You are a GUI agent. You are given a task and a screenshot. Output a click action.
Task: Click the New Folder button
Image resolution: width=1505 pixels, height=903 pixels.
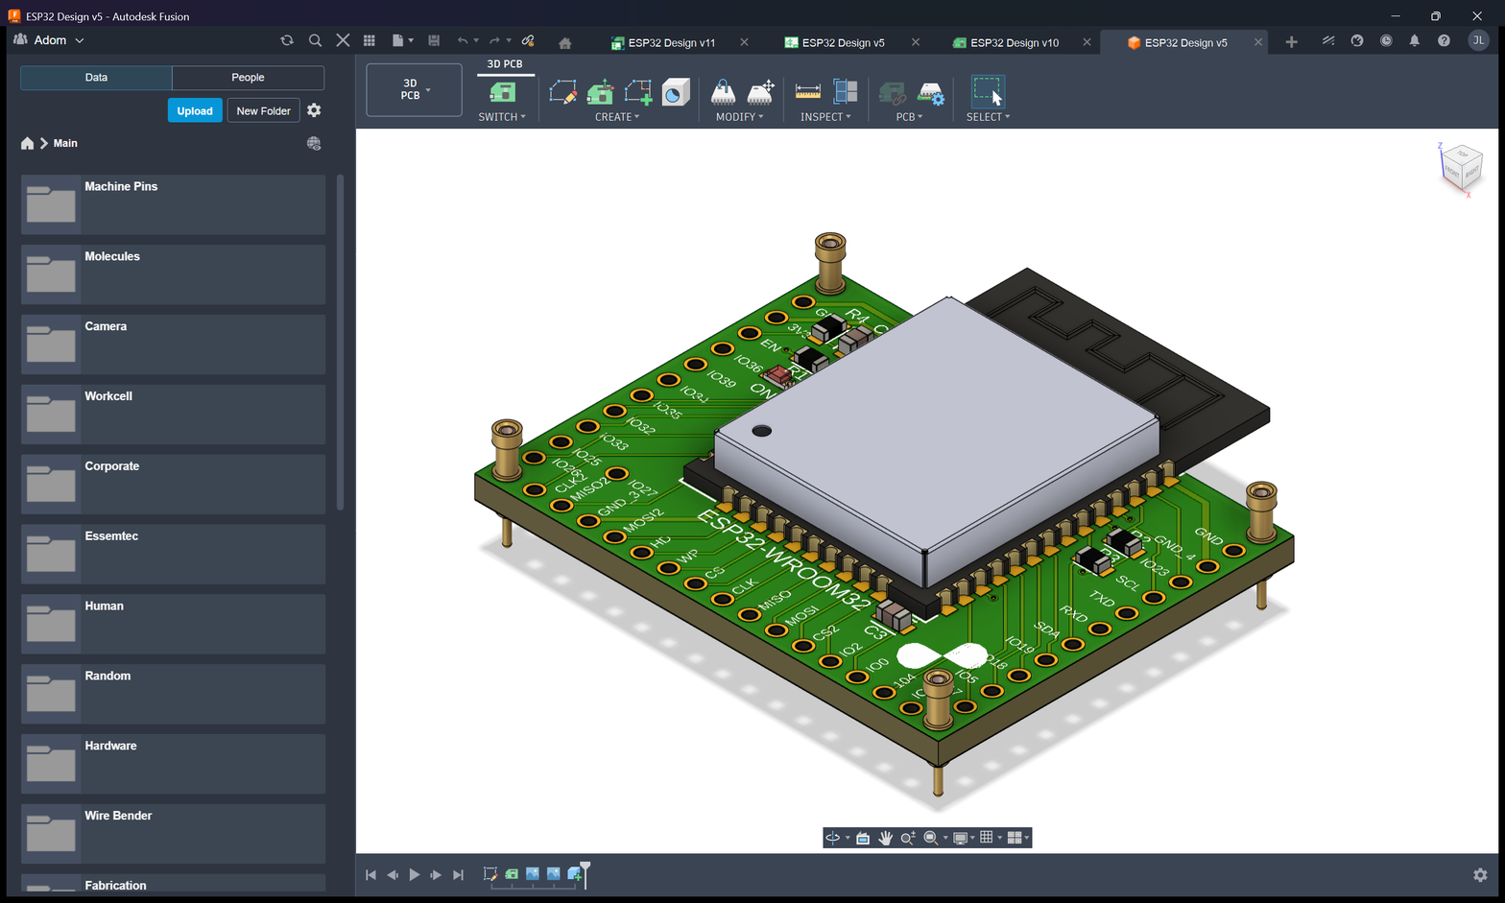pos(263,110)
